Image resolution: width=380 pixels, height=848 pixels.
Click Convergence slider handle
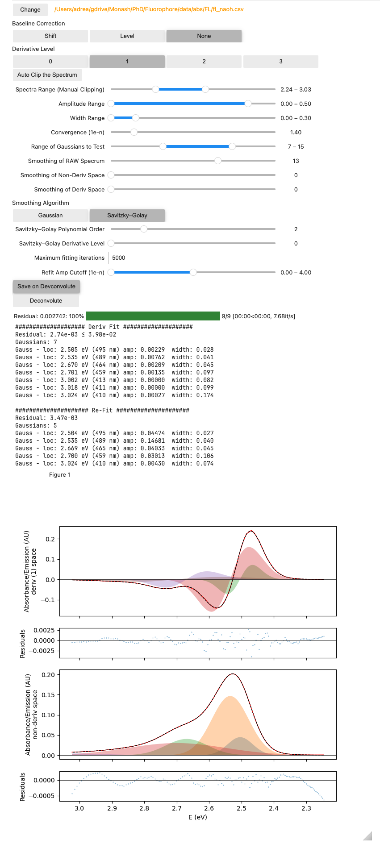134,132
